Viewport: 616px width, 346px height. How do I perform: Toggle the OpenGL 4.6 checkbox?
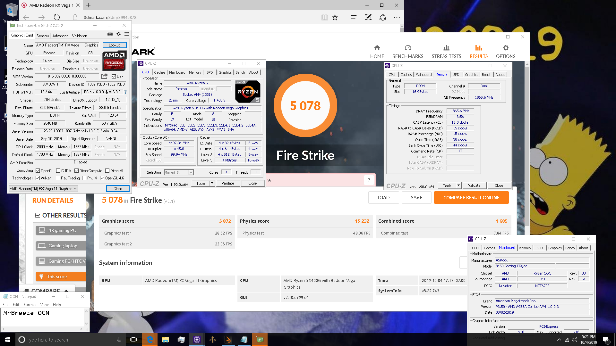102,178
